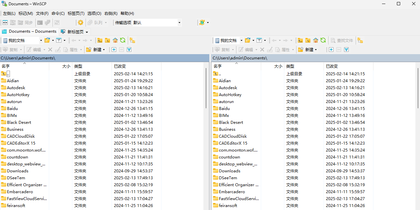The width and height of the screenshot is (420, 210).
Task: Refresh the right panel file list
Action: 323,40
